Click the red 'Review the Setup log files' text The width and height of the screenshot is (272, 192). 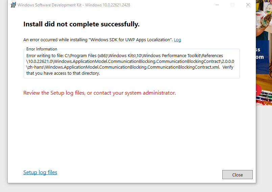coord(100,93)
